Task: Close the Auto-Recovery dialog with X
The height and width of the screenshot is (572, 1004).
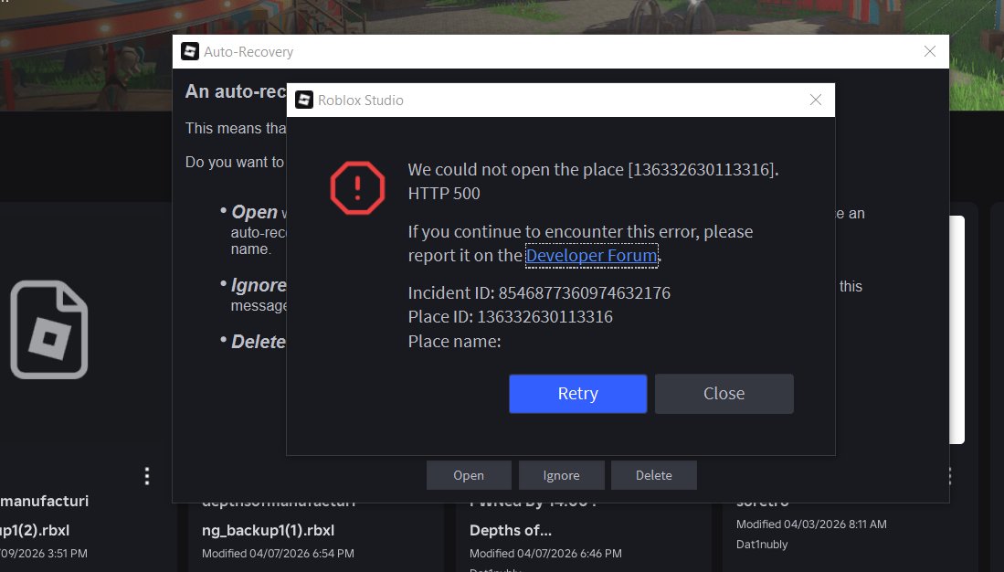Action: point(929,51)
